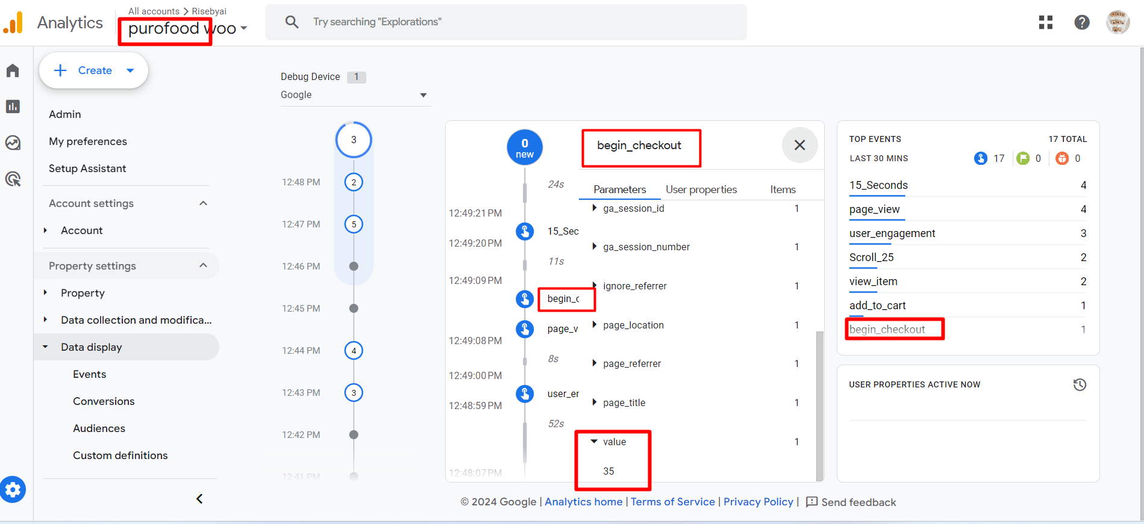Collapse the Data display tree item

coord(45,347)
